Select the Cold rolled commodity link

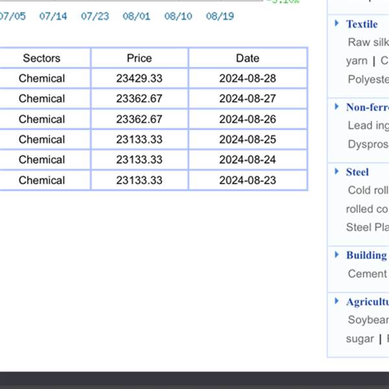click(x=368, y=190)
